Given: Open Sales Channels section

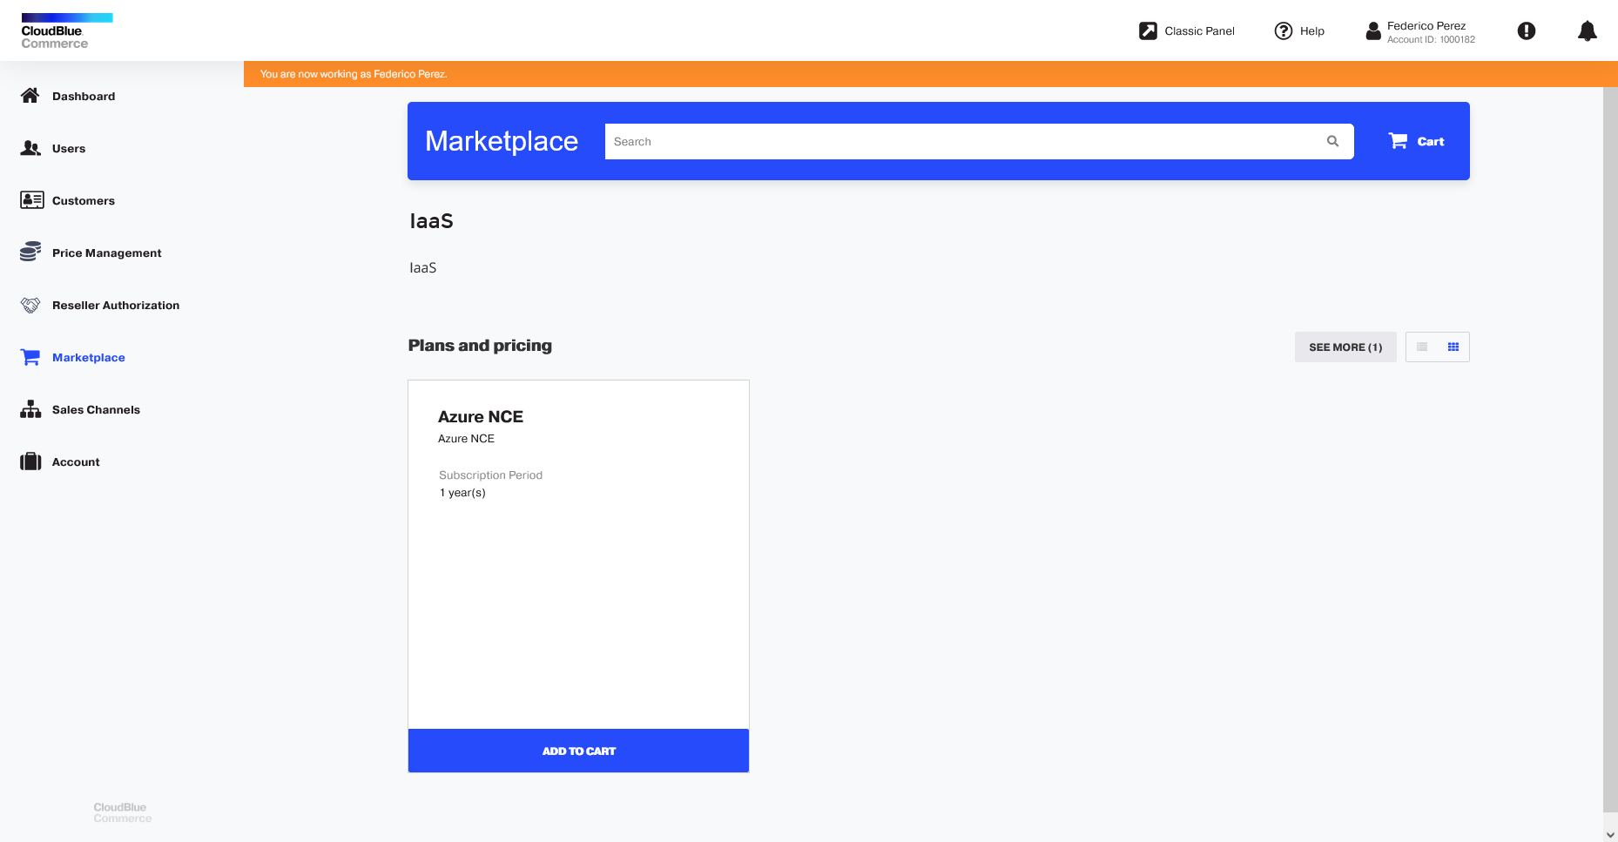Looking at the screenshot, I should click(96, 409).
